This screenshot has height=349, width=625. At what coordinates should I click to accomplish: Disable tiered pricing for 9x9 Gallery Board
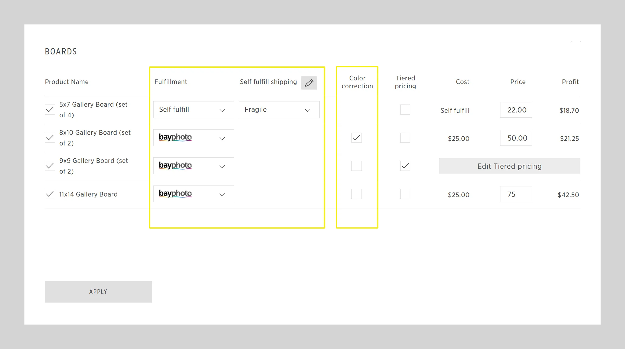405,166
